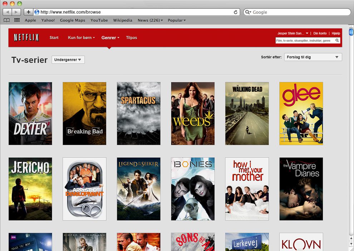The image size is (354, 251).
Task: Reload the page with the refresh icon
Action: click(x=236, y=12)
